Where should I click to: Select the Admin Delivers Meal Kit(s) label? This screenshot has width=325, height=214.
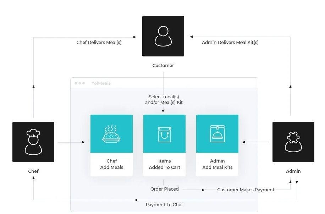(230, 42)
